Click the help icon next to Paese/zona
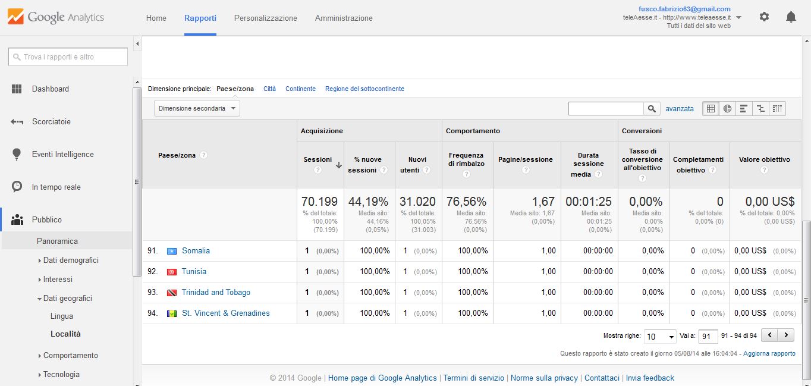The image size is (811, 386). [203, 155]
